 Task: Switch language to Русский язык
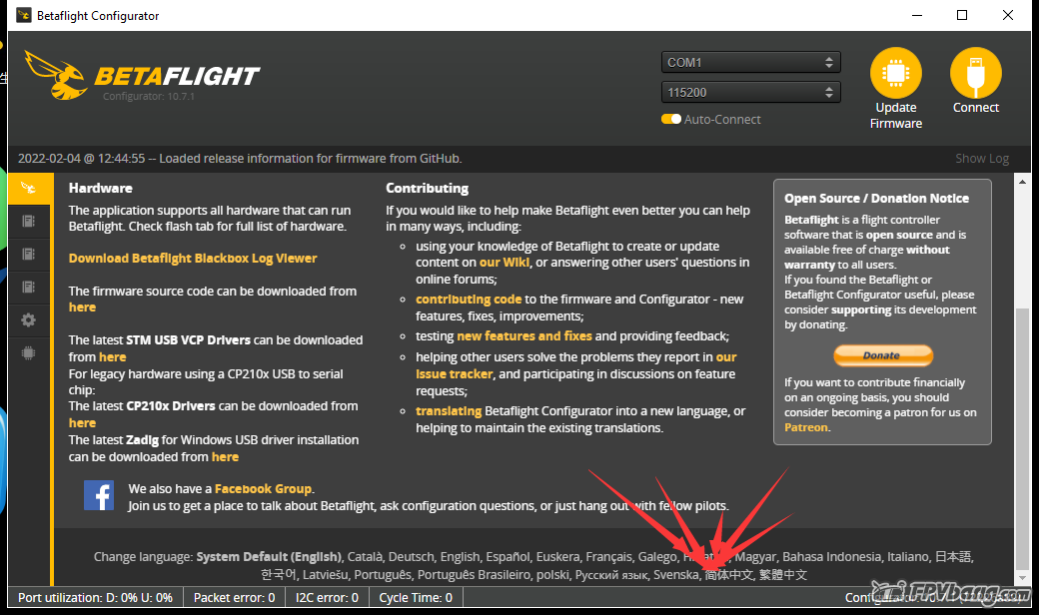611,575
